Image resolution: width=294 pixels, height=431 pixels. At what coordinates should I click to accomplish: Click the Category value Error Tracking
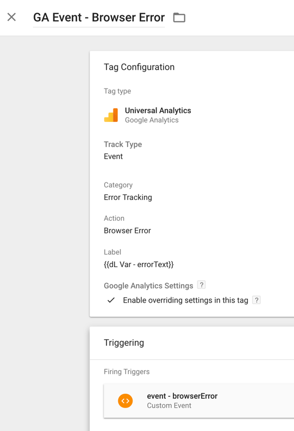(x=128, y=197)
